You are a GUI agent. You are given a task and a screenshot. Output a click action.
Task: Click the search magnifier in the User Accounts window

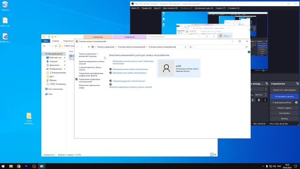[247, 47]
